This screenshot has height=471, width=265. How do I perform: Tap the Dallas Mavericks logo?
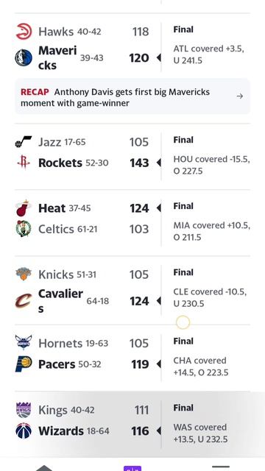click(24, 57)
